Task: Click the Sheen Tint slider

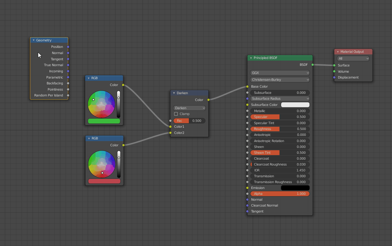Action: click(280, 153)
